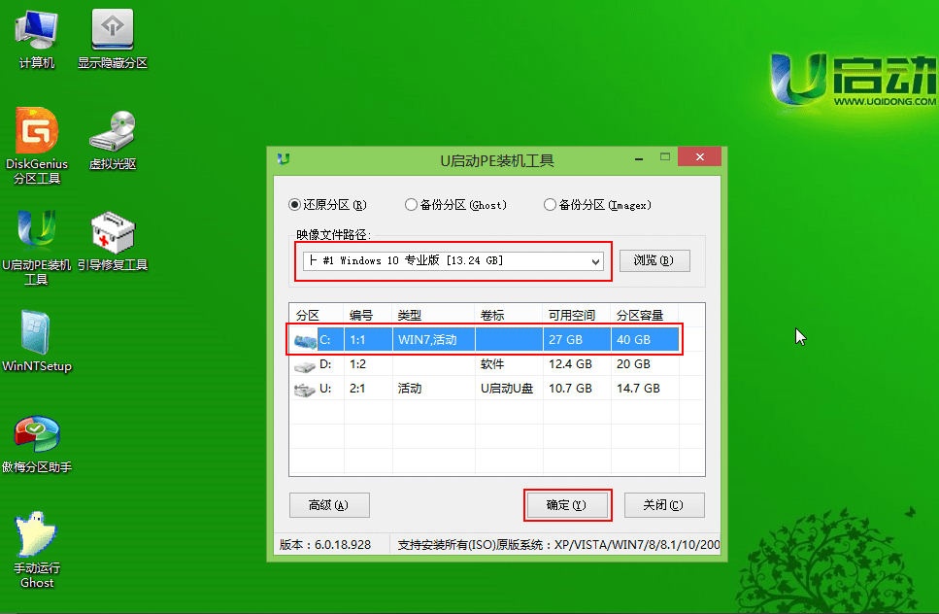Click the 浏览(B) button
The height and width of the screenshot is (614, 939).
click(x=654, y=260)
